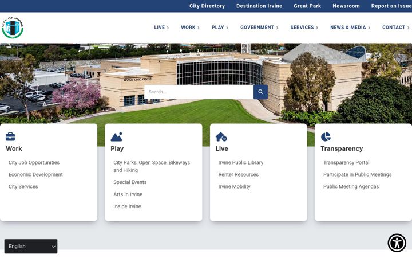Open City Services link
The height and width of the screenshot is (258, 412).
[x=23, y=187]
